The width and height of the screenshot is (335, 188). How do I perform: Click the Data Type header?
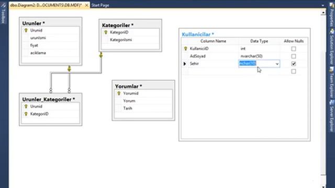point(259,41)
